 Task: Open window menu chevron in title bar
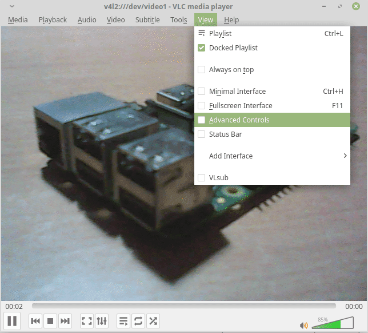coord(12,6)
